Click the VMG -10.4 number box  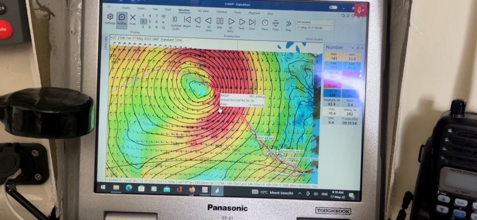(332, 112)
